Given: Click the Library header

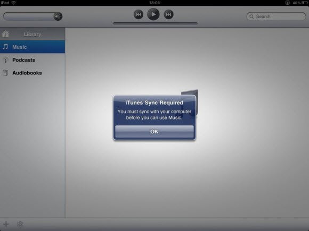Looking at the screenshot, I should click(32, 34).
